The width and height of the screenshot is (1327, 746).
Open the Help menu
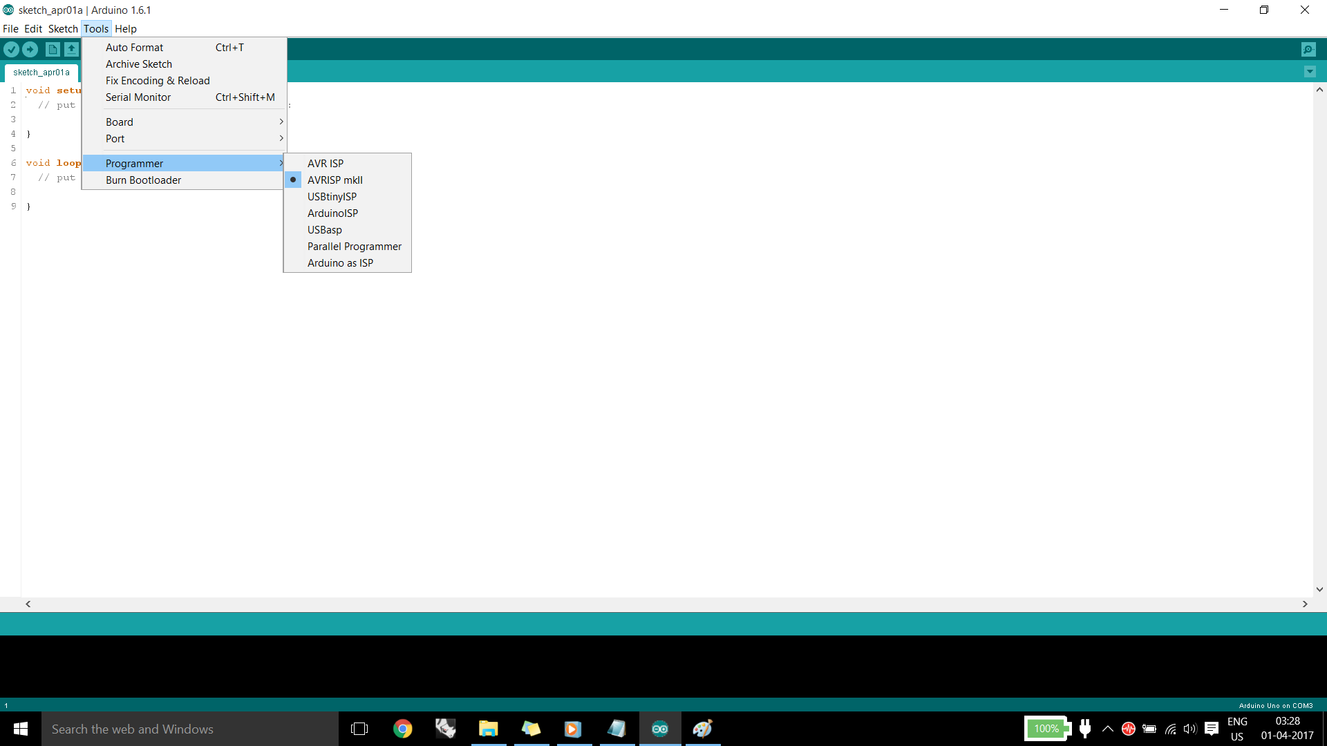(126, 29)
